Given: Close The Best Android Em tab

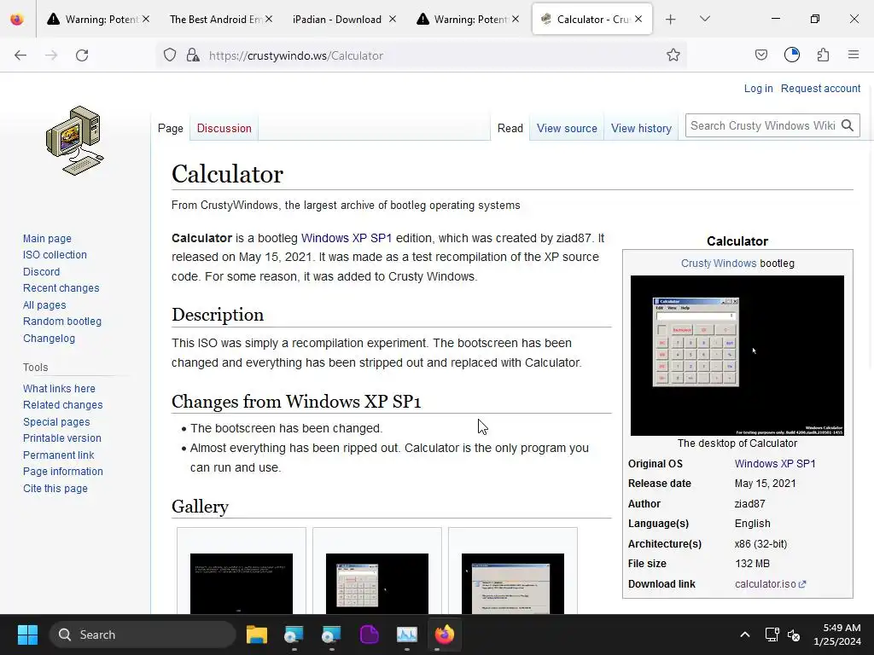Looking at the screenshot, I should pyautogui.click(x=269, y=19).
